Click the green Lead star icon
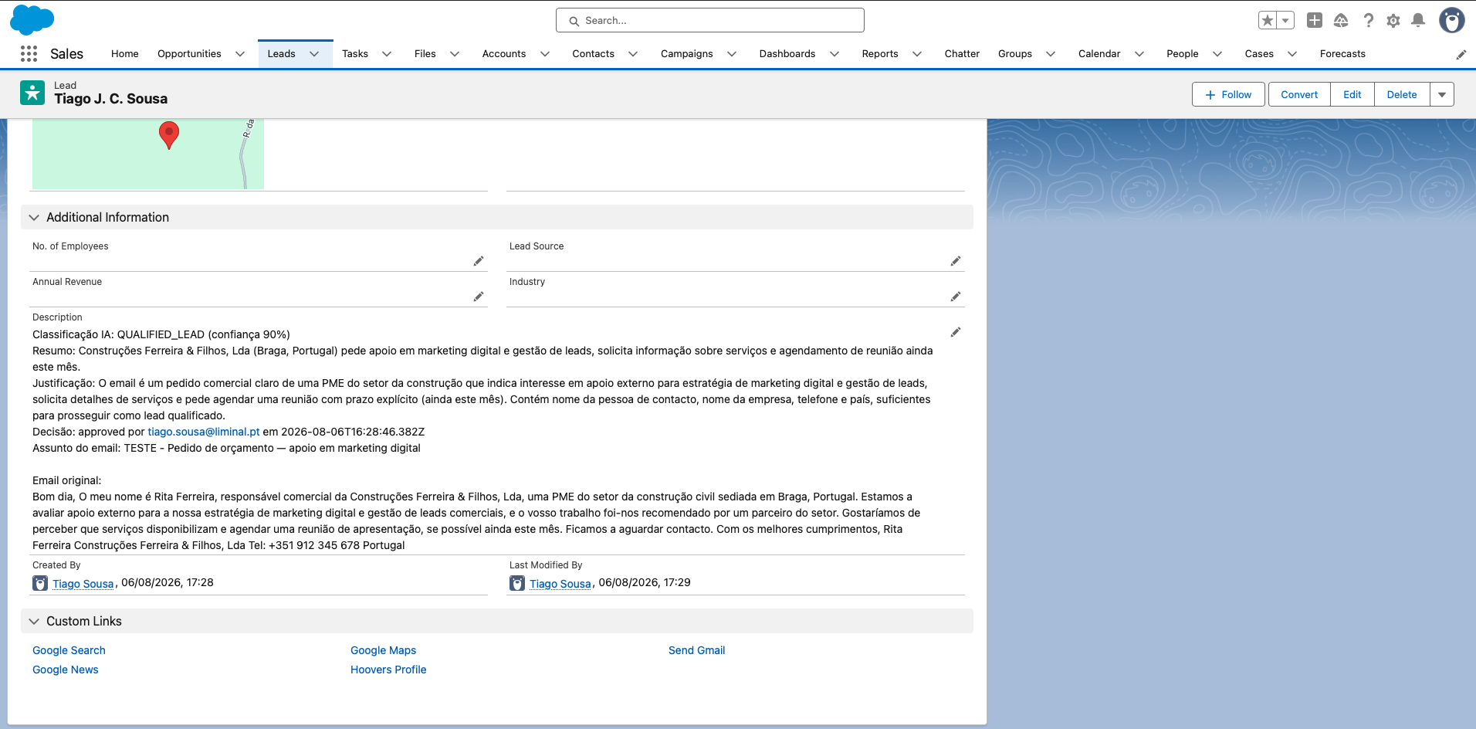1476x729 pixels. click(x=32, y=93)
